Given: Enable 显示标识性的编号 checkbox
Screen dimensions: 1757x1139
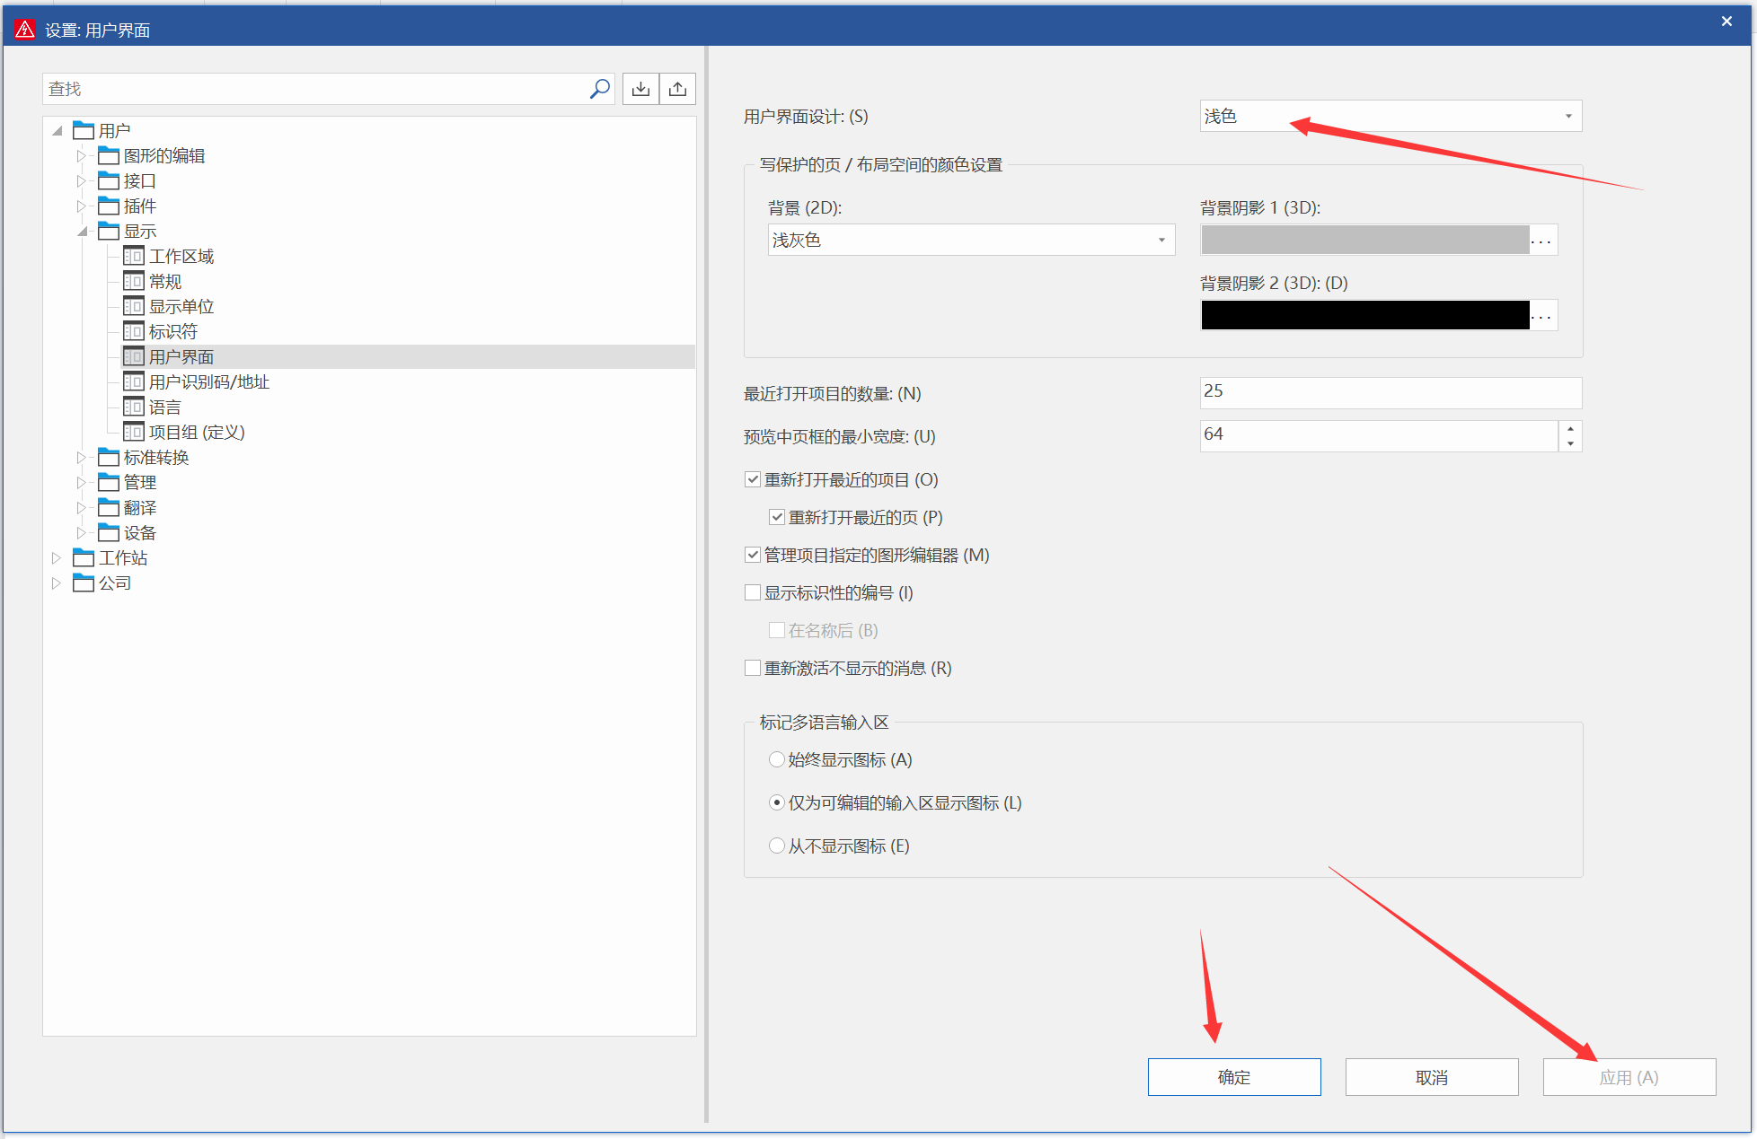Looking at the screenshot, I should [753, 593].
